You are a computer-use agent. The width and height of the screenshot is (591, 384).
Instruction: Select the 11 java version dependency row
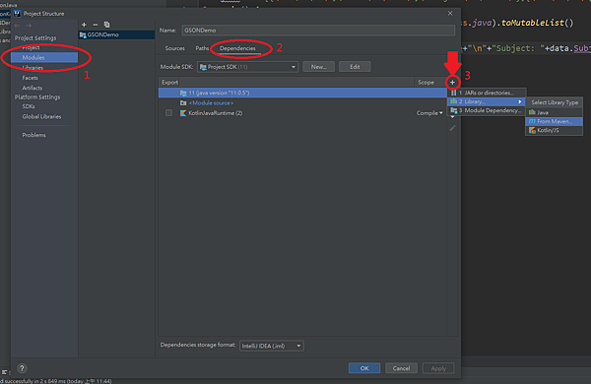pyautogui.click(x=302, y=93)
